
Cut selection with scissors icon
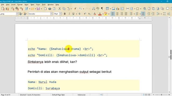coord(59,9)
